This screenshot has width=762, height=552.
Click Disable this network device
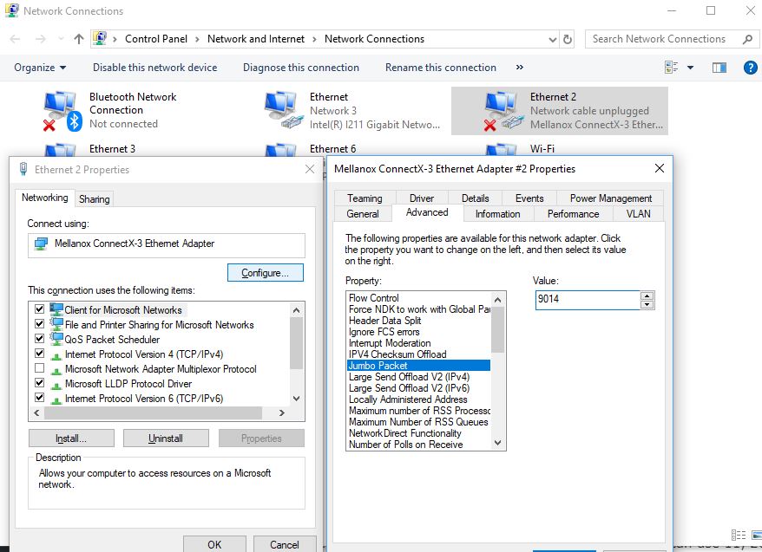point(154,68)
